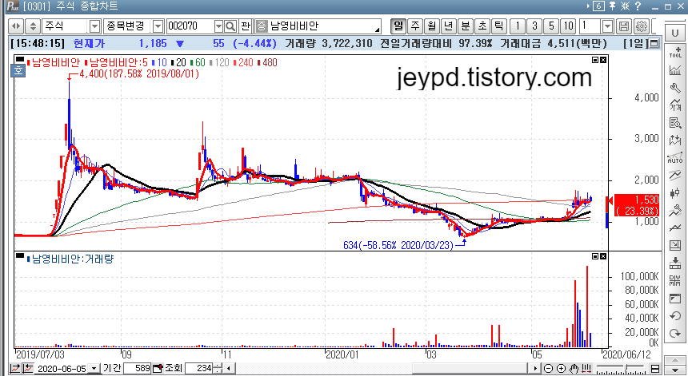Expand the 주식 market type dropdown

point(94,26)
